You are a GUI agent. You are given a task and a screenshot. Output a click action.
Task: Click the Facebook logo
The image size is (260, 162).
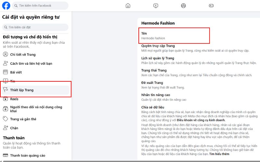(x=6, y=6)
